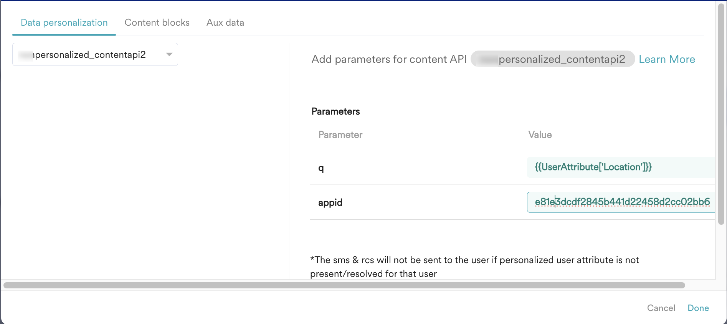This screenshot has height=324, width=727.
Task: Click the Value column header
Action: pos(540,135)
